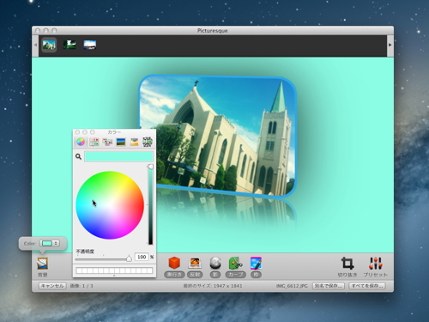Open the 背景 background tool icon
The width and height of the screenshot is (429, 322).
click(42, 264)
